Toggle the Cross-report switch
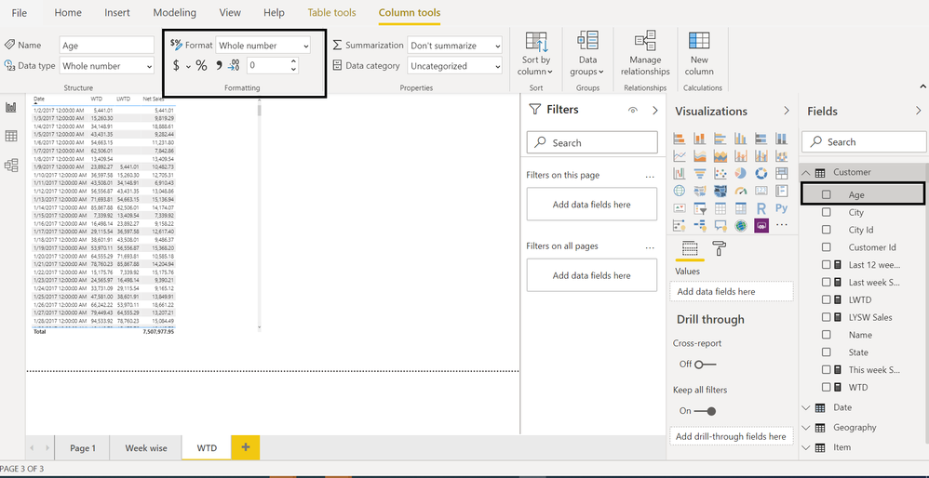Viewport: 929px width, 478px height. (x=705, y=364)
